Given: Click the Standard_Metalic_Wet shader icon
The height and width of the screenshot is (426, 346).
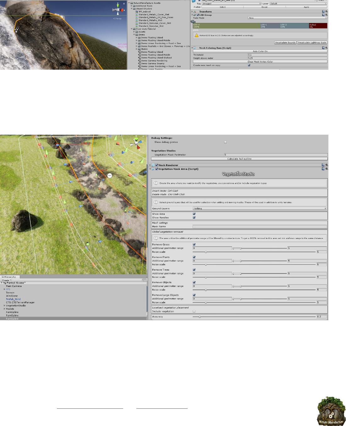Looking at the screenshot, I should [137, 20].
